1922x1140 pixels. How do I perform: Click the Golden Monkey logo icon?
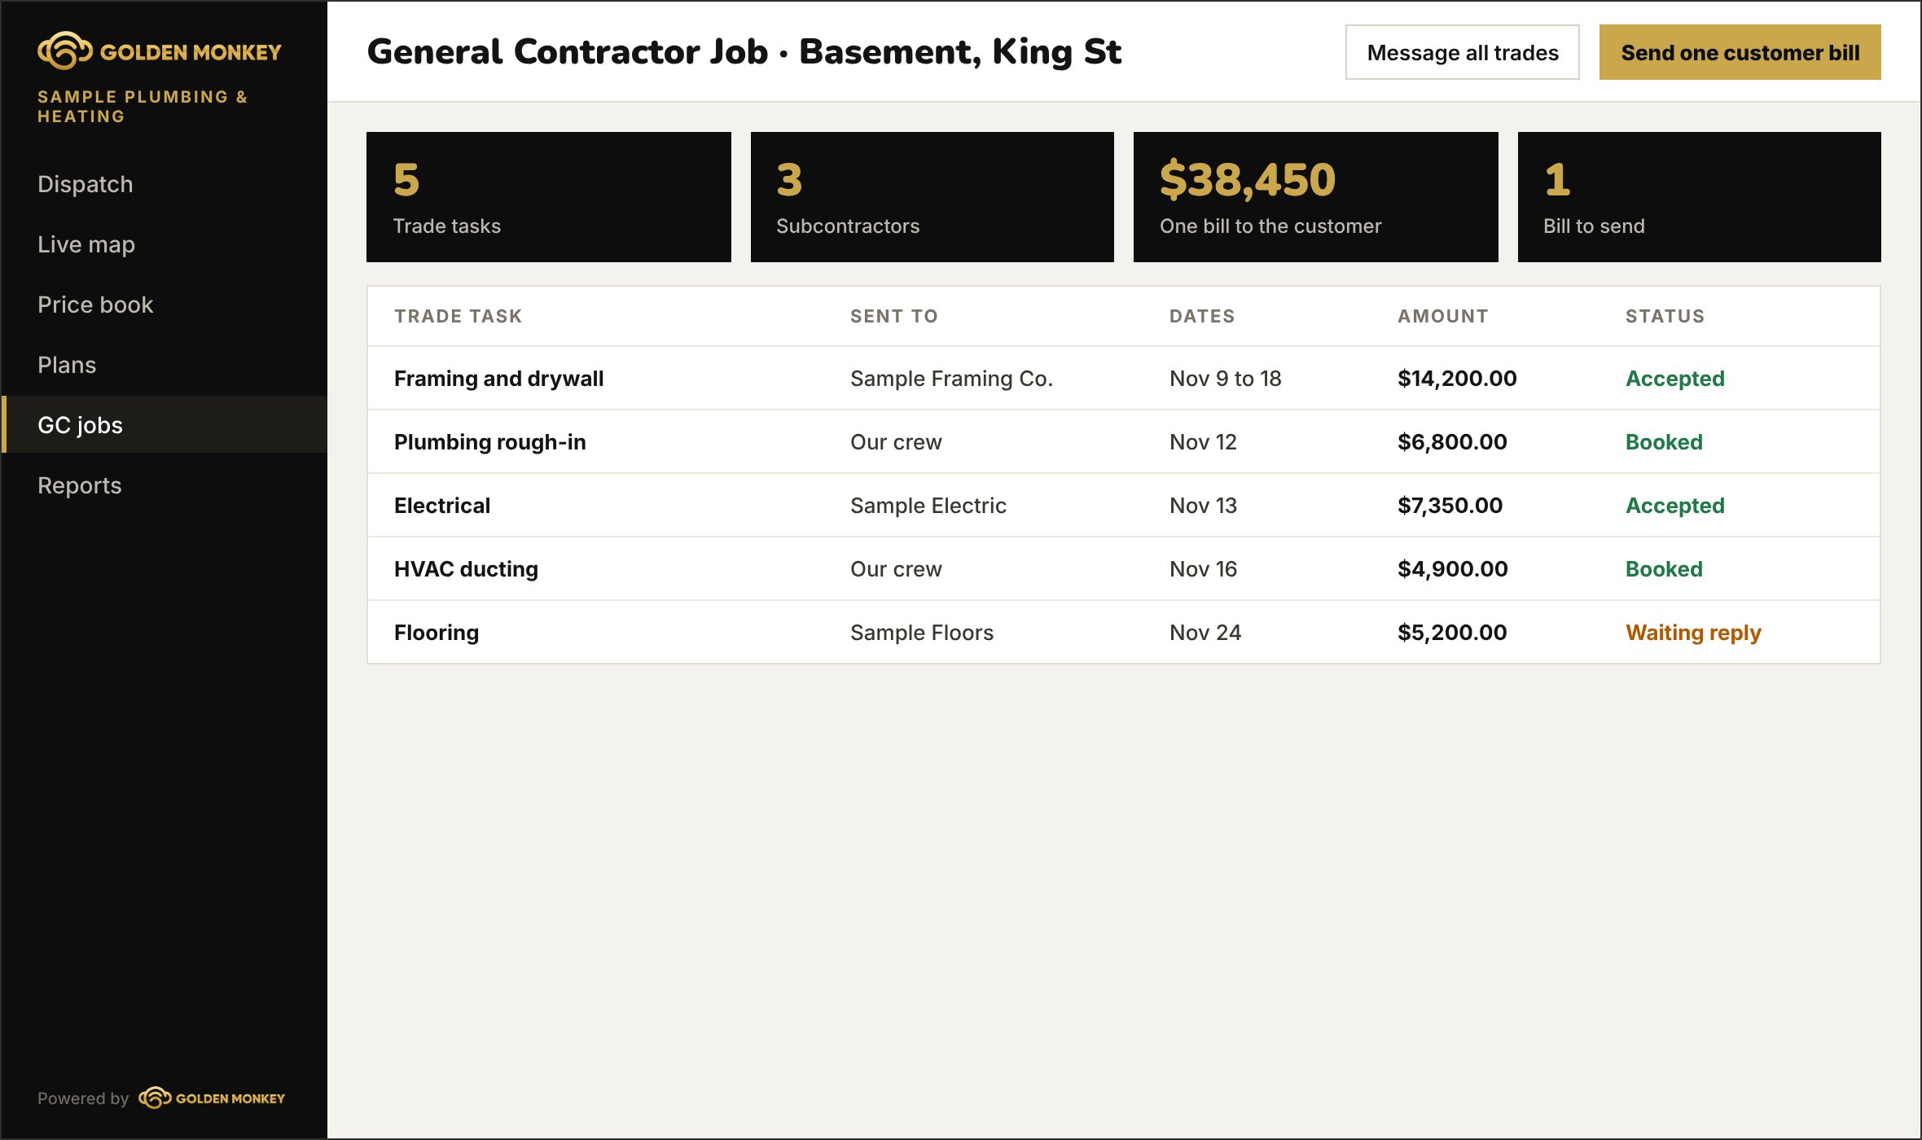tap(65, 50)
